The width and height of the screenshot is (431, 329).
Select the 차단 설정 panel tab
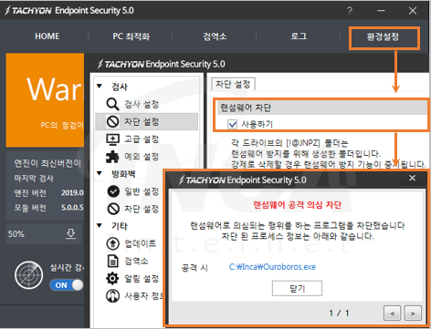coord(233,84)
